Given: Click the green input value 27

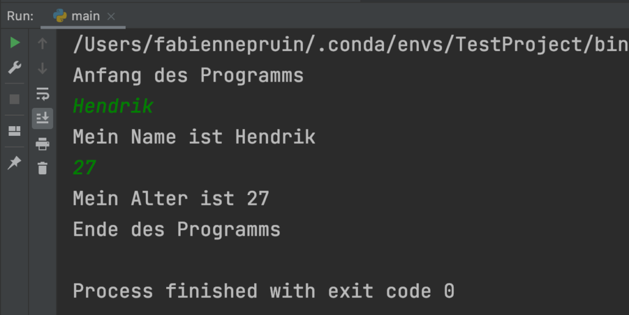Looking at the screenshot, I should [x=85, y=168].
